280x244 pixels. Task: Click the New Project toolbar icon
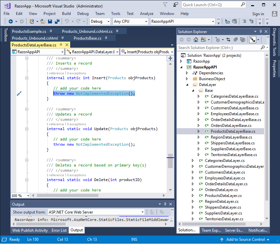tap(32, 22)
